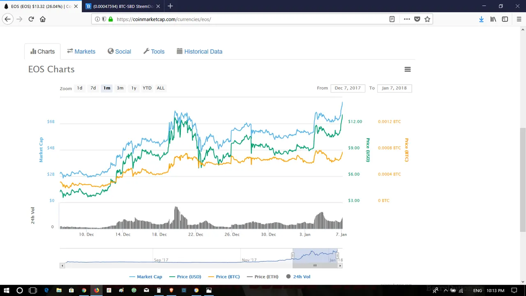This screenshot has height=296, width=526.
Task: Open Calculator from taskbar
Action: point(159,290)
